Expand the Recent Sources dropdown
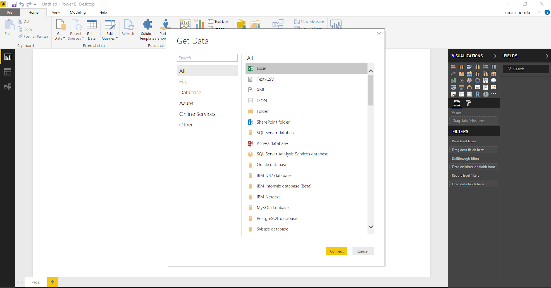This screenshot has width=551, height=288. [x=83, y=38]
